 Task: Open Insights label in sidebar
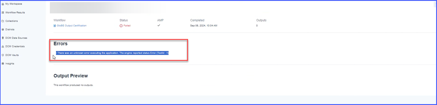(10, 63)
